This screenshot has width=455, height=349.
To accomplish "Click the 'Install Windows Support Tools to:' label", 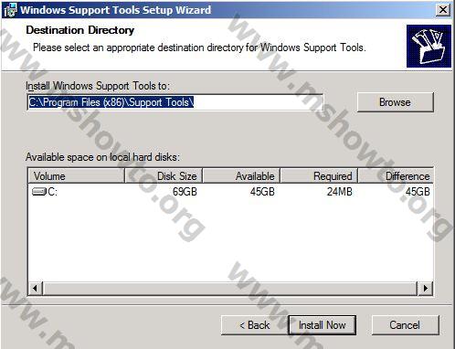I will pyautogui.click(x=98, y=86).
